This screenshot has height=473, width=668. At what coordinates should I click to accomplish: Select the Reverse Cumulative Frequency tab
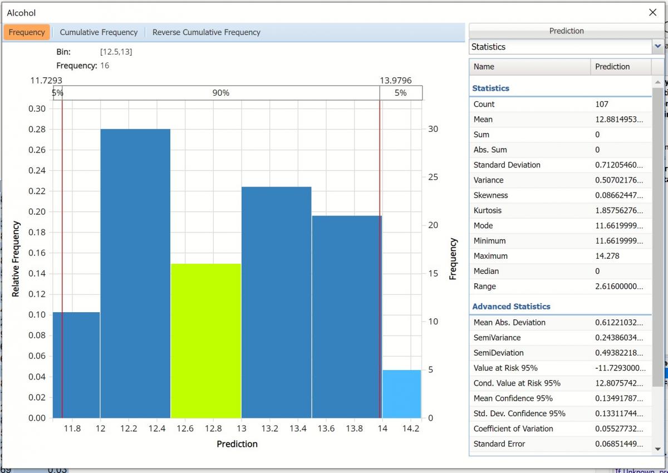(x=206, y=32)
